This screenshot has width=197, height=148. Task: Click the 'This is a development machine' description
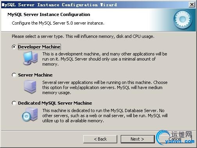pyautogui.click(x=105, y=59)
